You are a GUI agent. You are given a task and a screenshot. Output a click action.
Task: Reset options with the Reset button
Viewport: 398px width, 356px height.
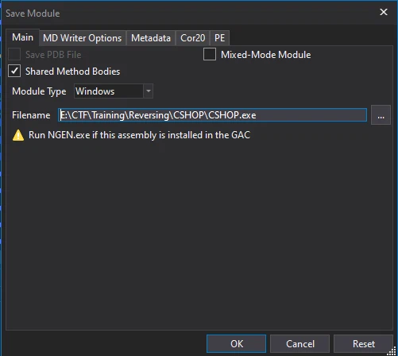coord(363,344)
